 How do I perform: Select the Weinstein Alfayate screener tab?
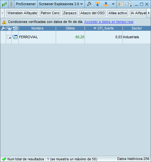coord(22,13)
